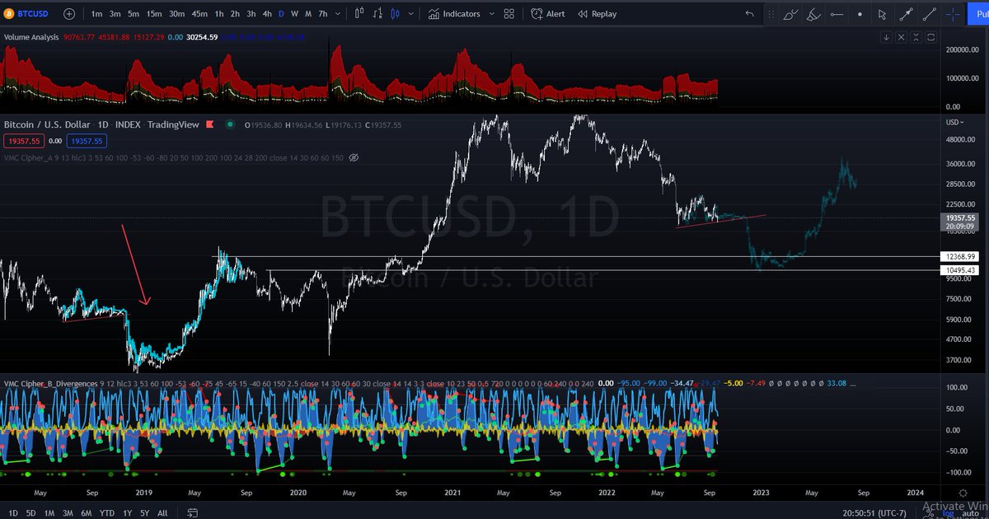Viewport: 989px width, 519px height.
Task: Select the Trend line tool
Action: pos(929,14)
